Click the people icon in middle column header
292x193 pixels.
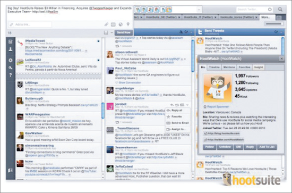point(181,32)
